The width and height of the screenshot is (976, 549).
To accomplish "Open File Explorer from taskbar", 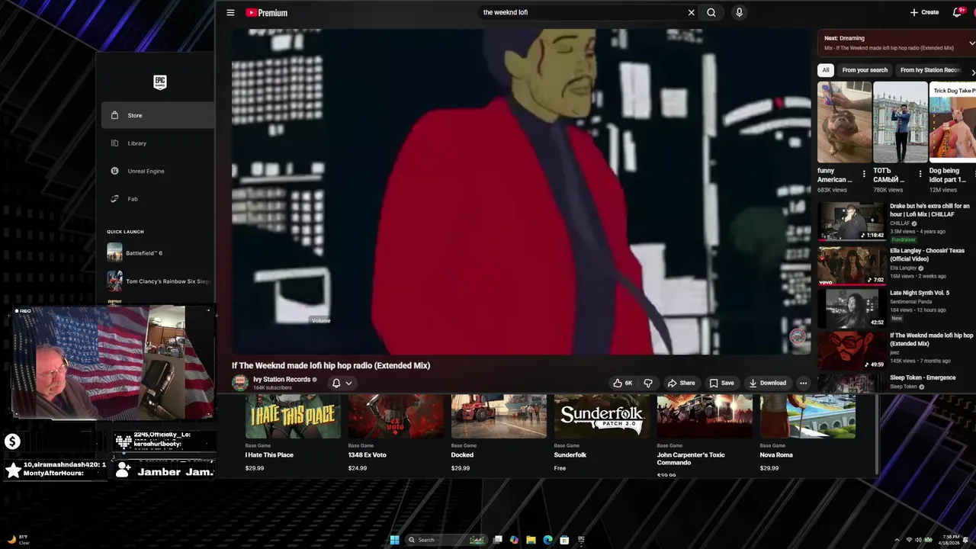I will 531,540.
